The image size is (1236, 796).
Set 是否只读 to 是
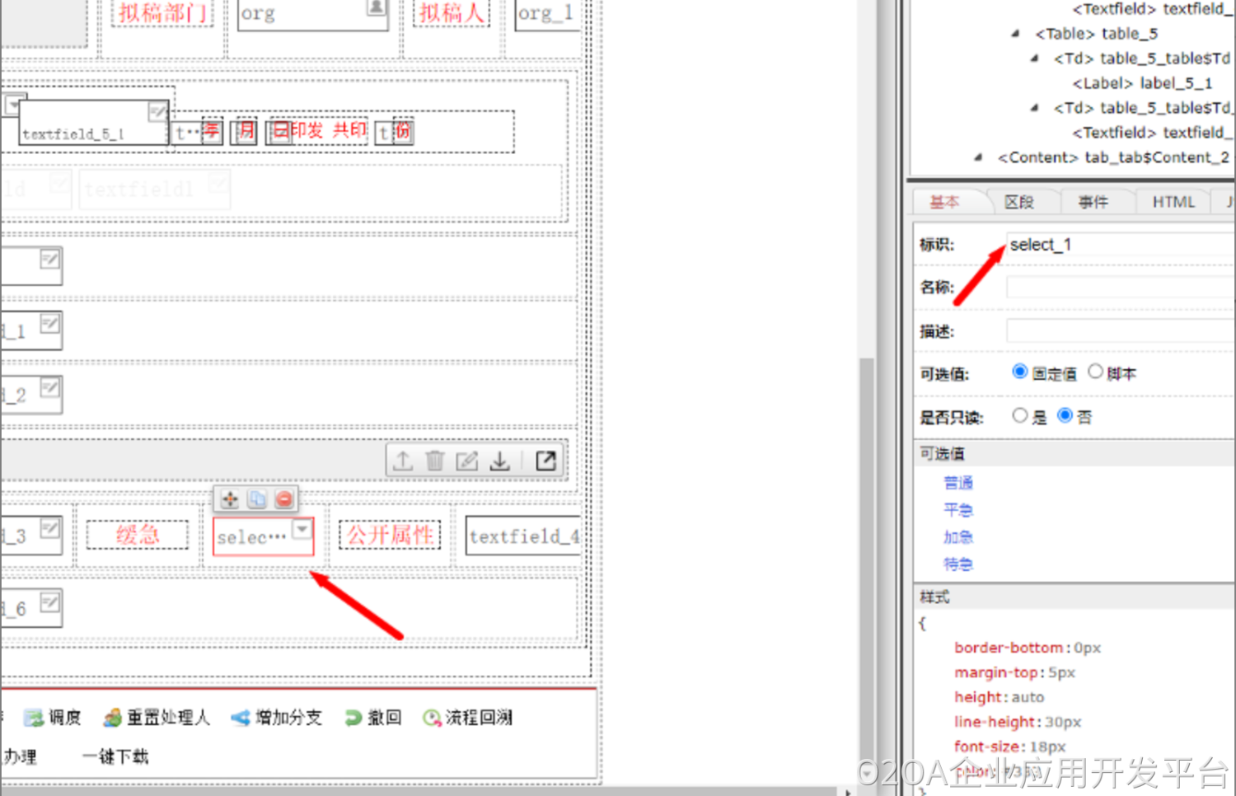[1020, 416]
